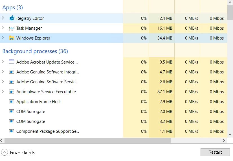Click the horizontal scrollbar left arrow

click(x=1, y=140)
